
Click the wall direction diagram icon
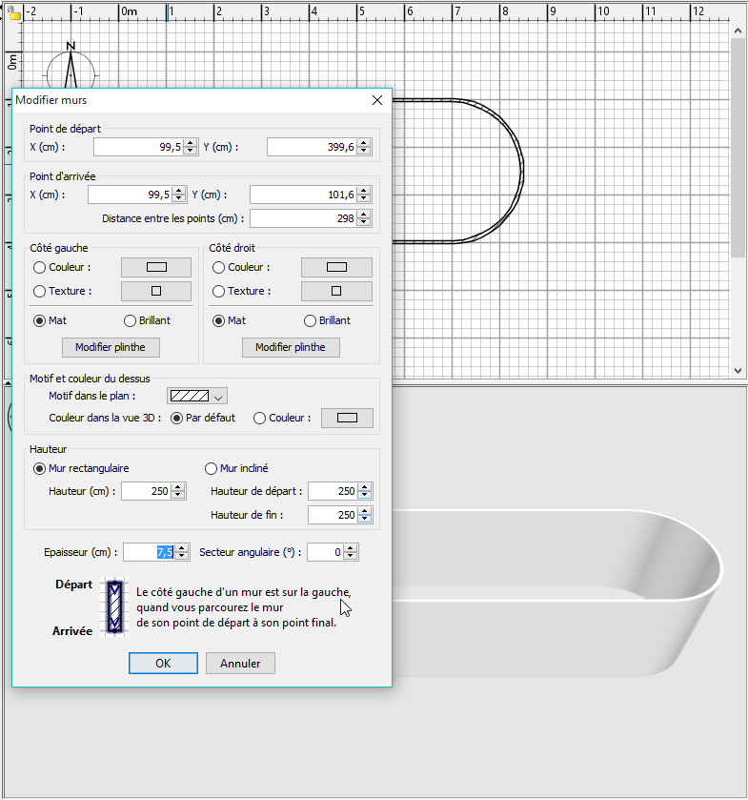pos(114,606)
